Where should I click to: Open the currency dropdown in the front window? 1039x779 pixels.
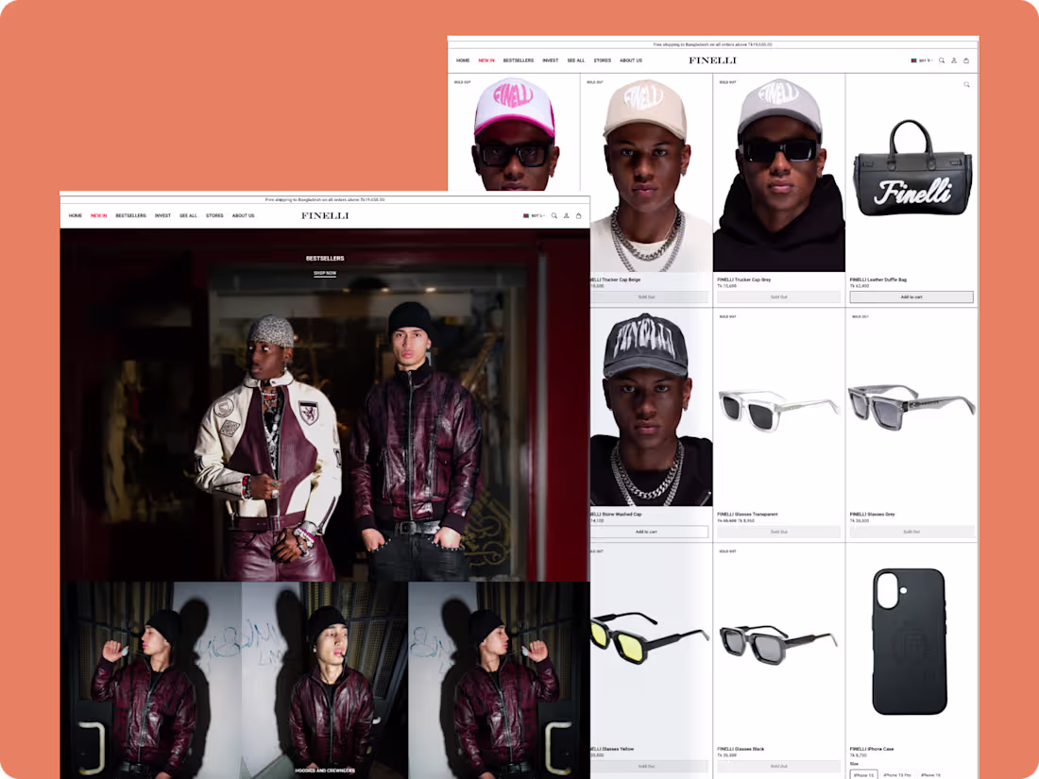535,215
